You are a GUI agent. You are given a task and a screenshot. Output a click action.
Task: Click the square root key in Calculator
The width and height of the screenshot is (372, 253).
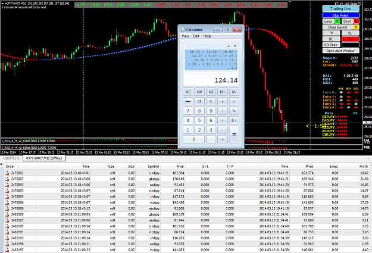tap(234, 101)
